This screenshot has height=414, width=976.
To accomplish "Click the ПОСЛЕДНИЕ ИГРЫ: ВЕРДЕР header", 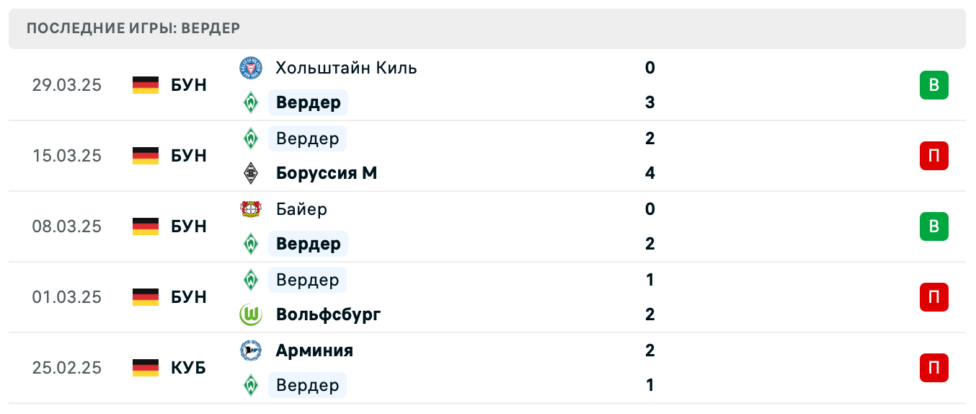I will coord(133,29).
